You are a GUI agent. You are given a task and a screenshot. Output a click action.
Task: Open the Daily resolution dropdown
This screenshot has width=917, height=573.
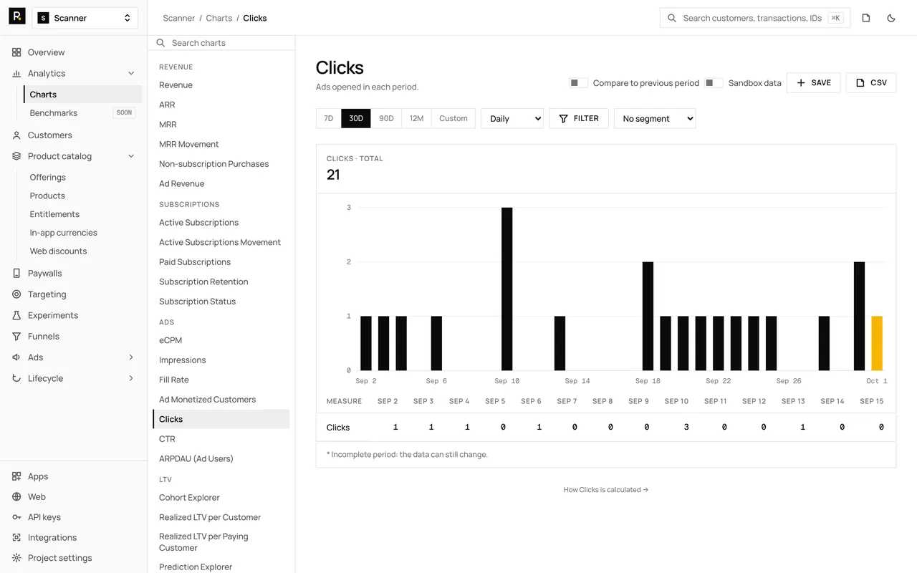point(512,119)
